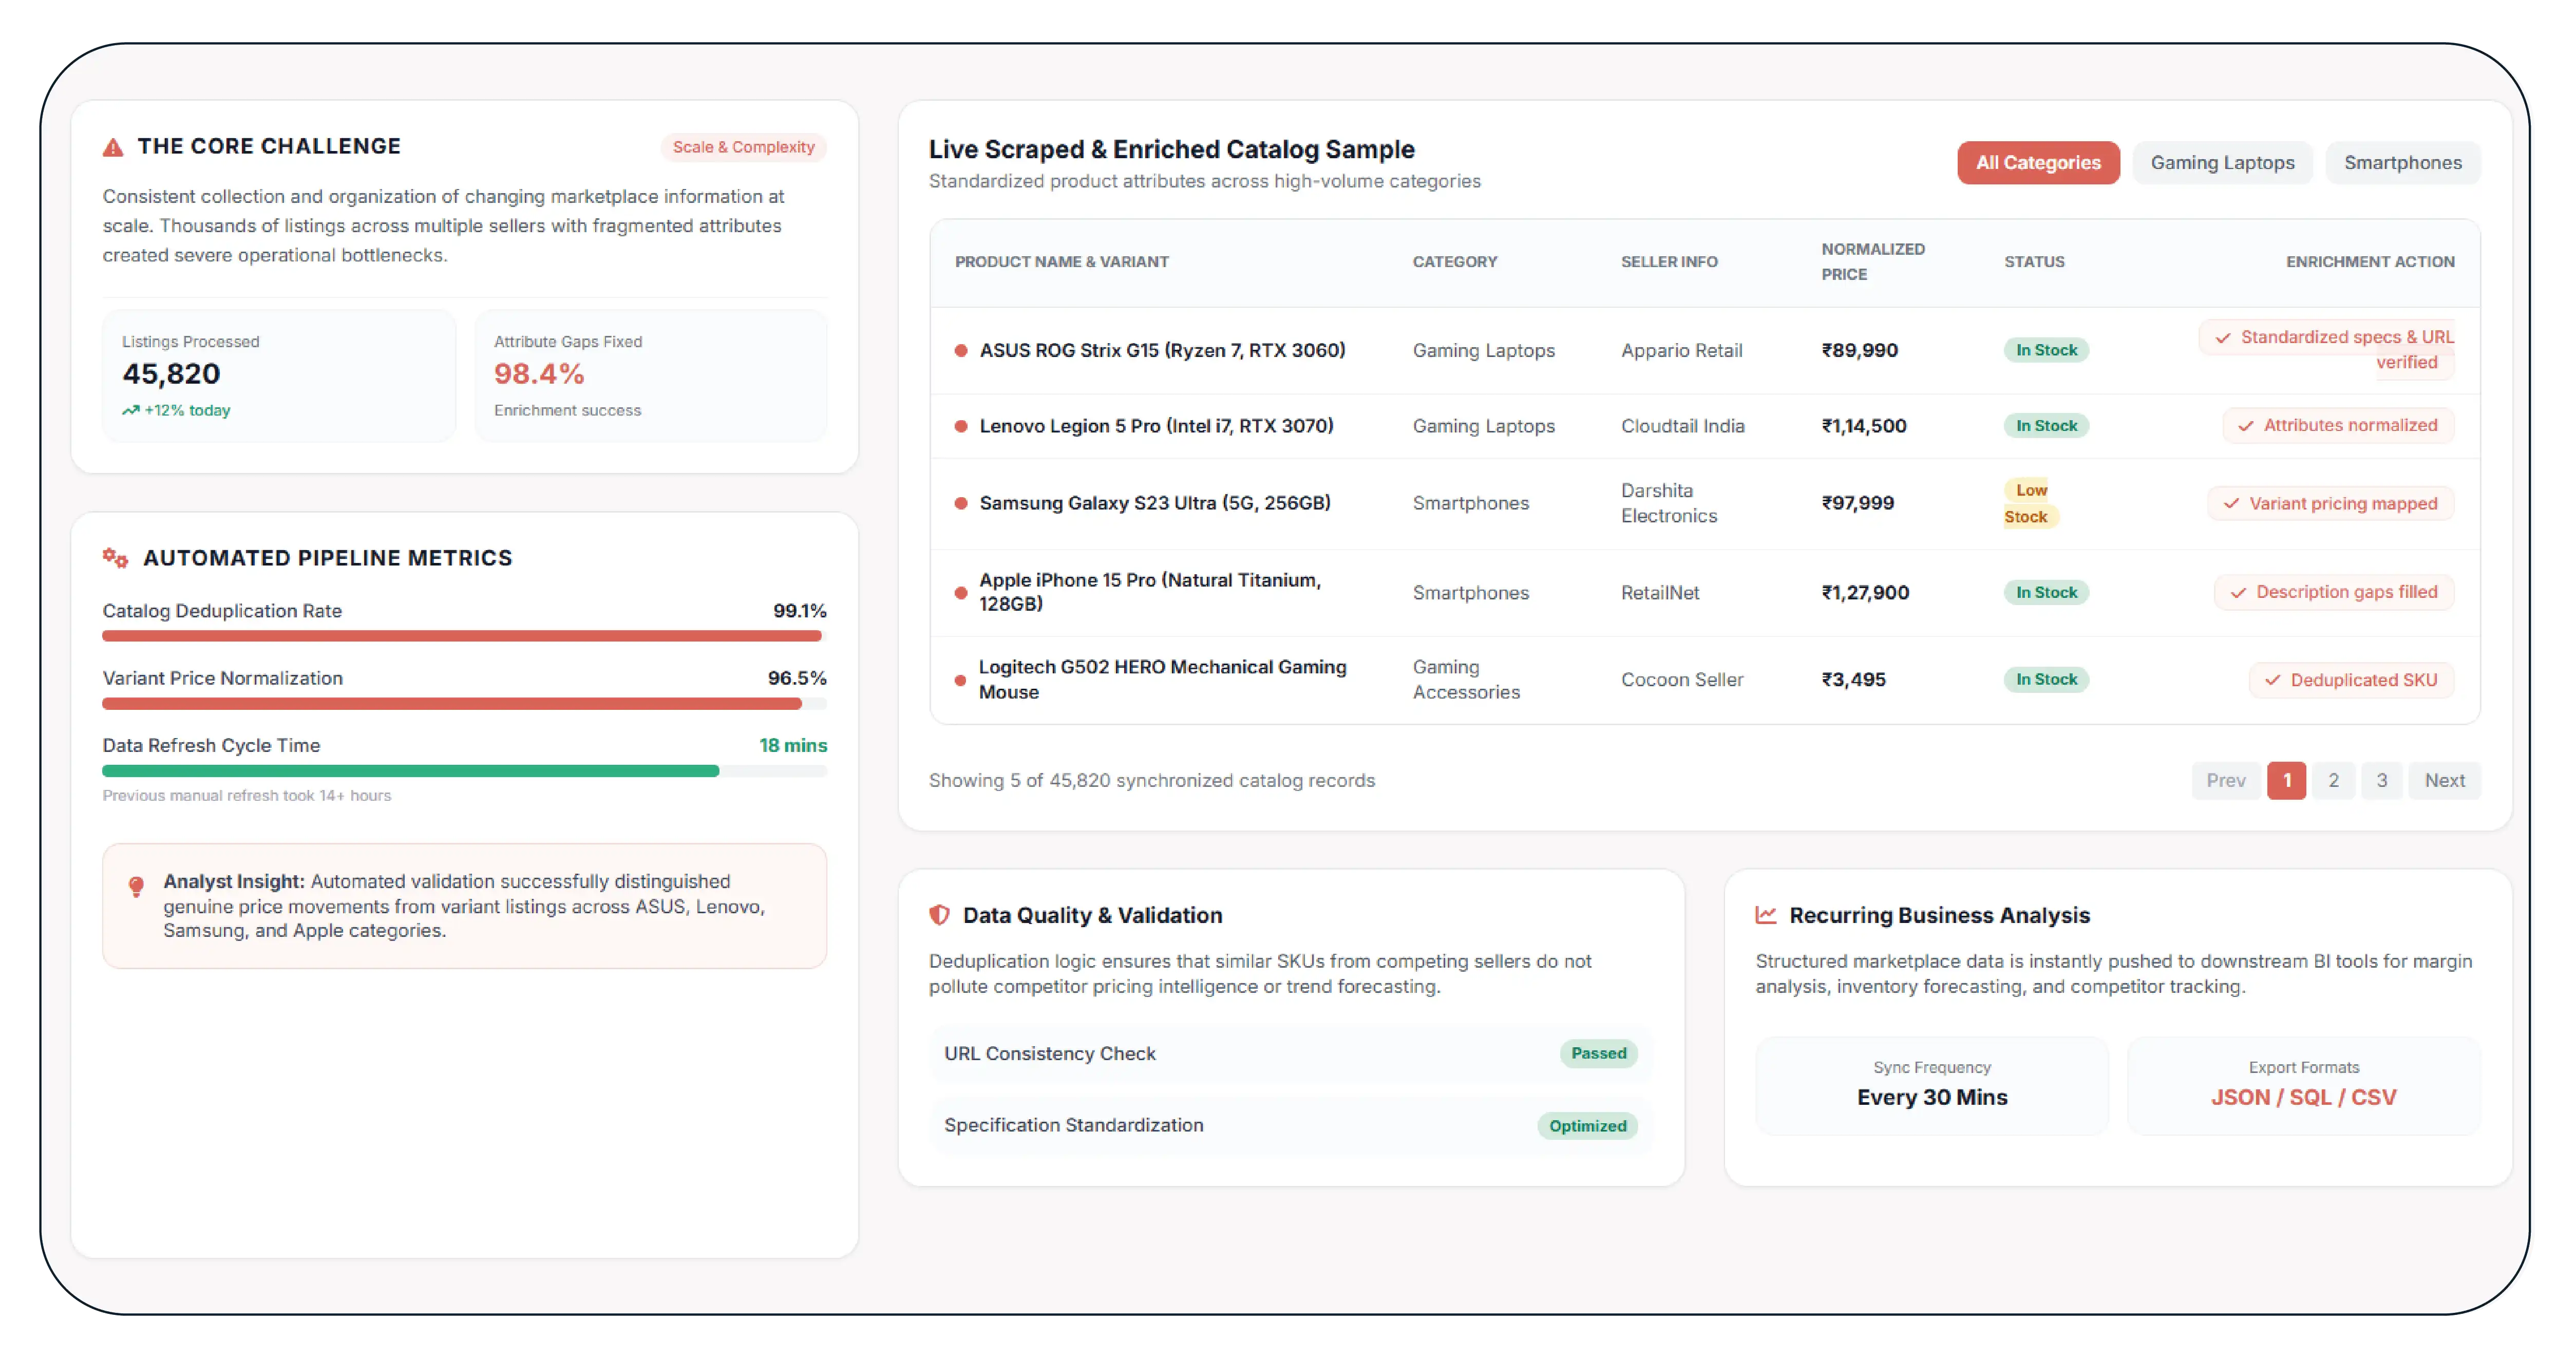The width and height of the screenshot is (2576, 1357).
Task: Click the red dot before Lenovo Legion 5 Pro
Action: click(960, 426)
